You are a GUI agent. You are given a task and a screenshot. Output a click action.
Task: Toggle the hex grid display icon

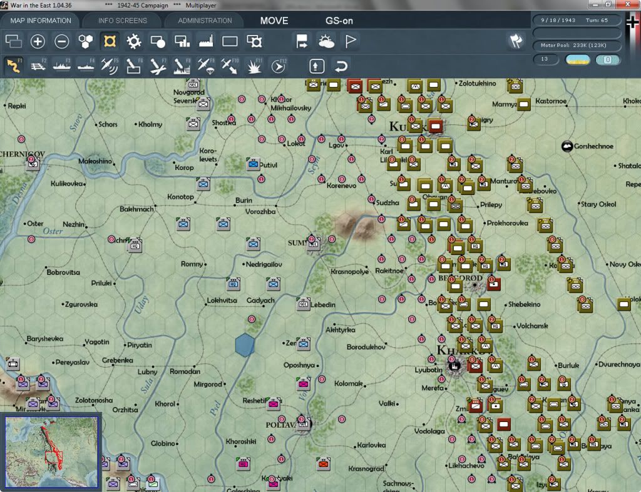click(x=86, y=41)
